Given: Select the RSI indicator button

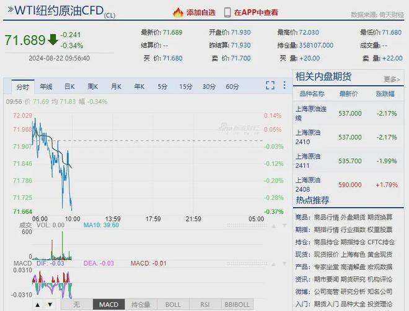Looking at the screenshot, I should 205,304.
